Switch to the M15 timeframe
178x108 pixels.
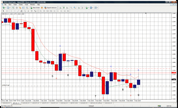[x=48, y=11]
